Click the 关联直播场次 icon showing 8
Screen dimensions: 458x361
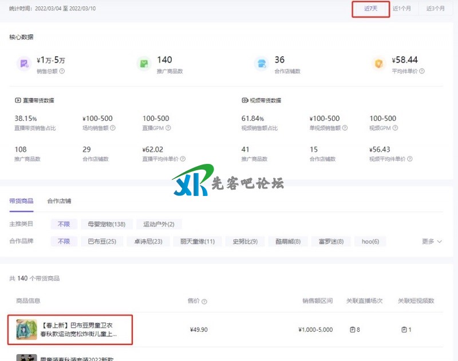[353, 329]
